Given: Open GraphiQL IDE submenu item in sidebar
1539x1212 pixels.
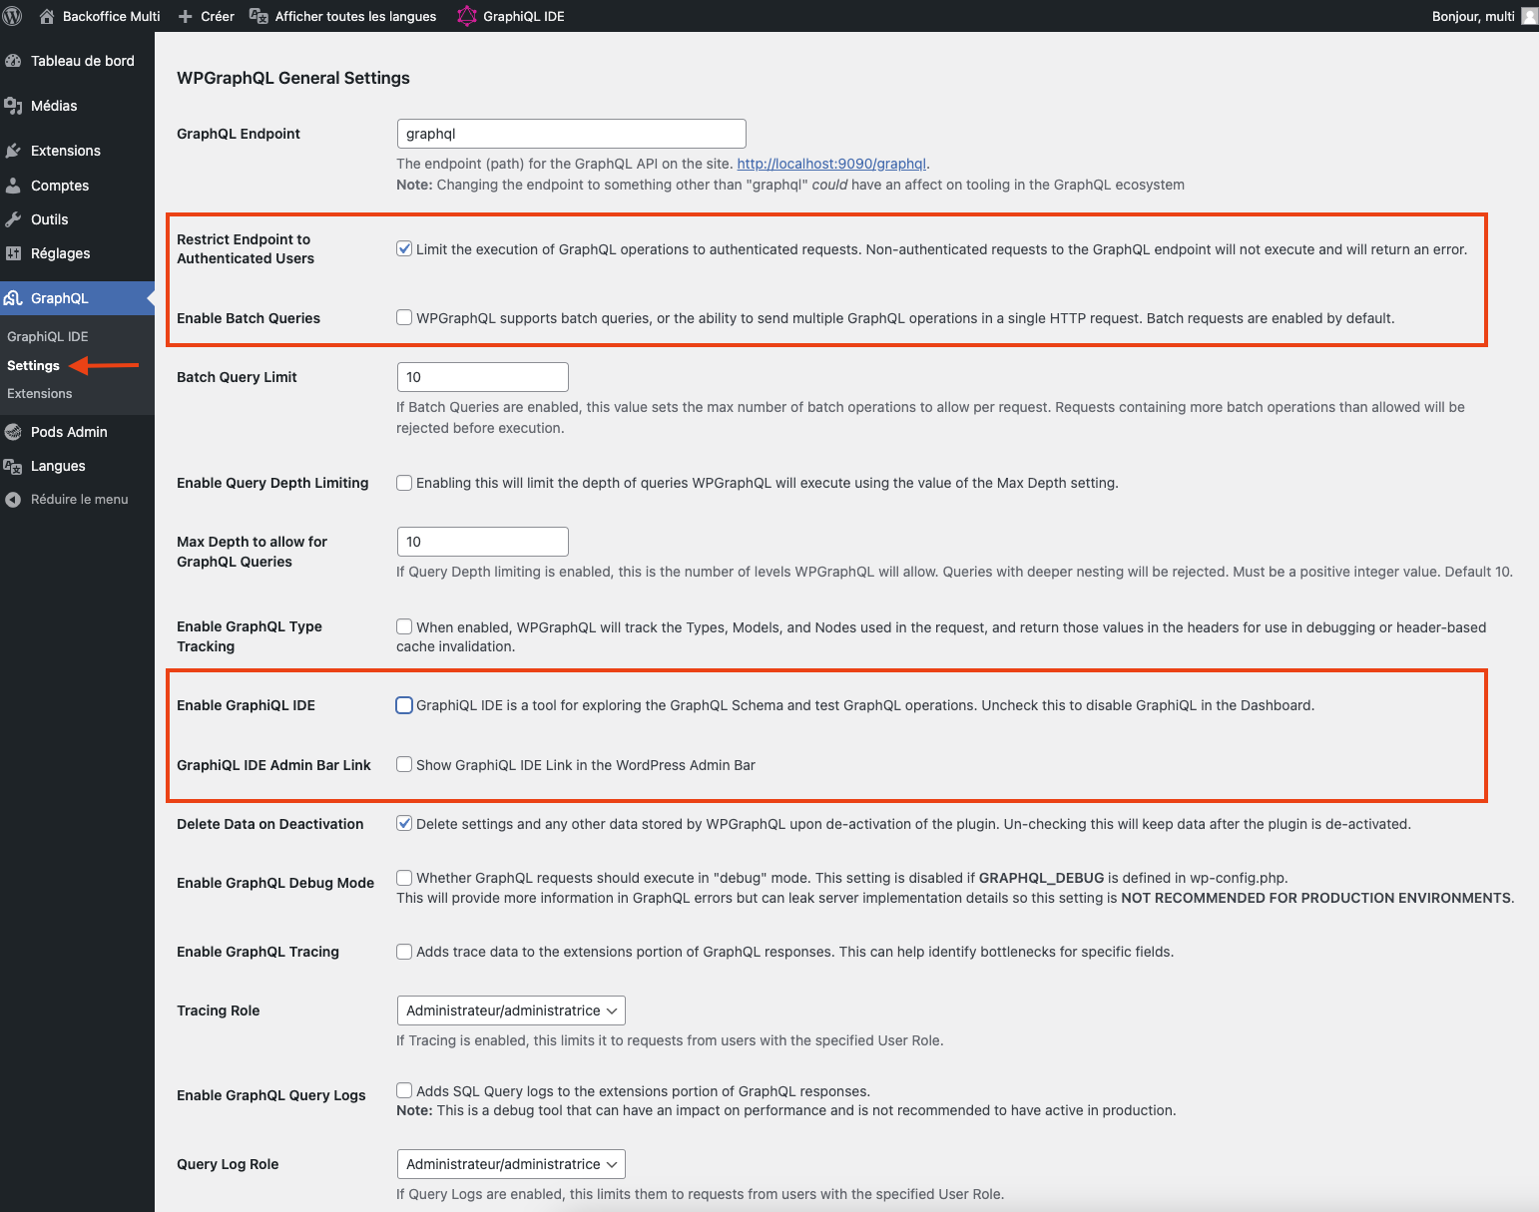Looking at the screenshot, I should click(48, 337).
